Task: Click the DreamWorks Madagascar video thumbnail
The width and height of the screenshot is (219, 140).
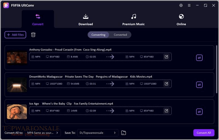Action: click(17, 85)
